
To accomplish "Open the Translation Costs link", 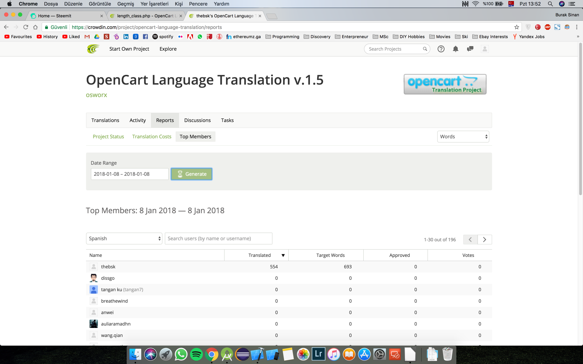I will pos(152,137).
